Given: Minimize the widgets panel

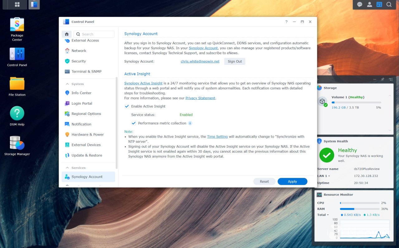Looking at the screenshot, I should click(x=375, y=79).
